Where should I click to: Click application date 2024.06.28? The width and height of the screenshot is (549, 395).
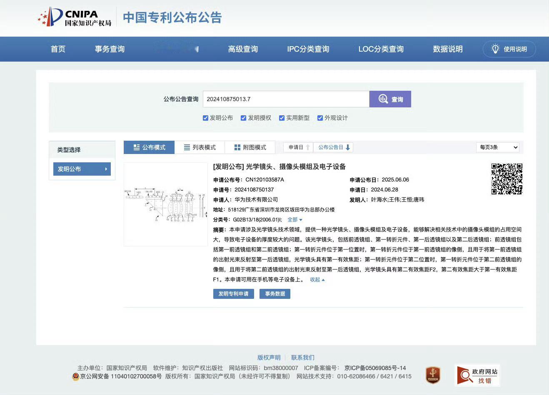(384, 190)
